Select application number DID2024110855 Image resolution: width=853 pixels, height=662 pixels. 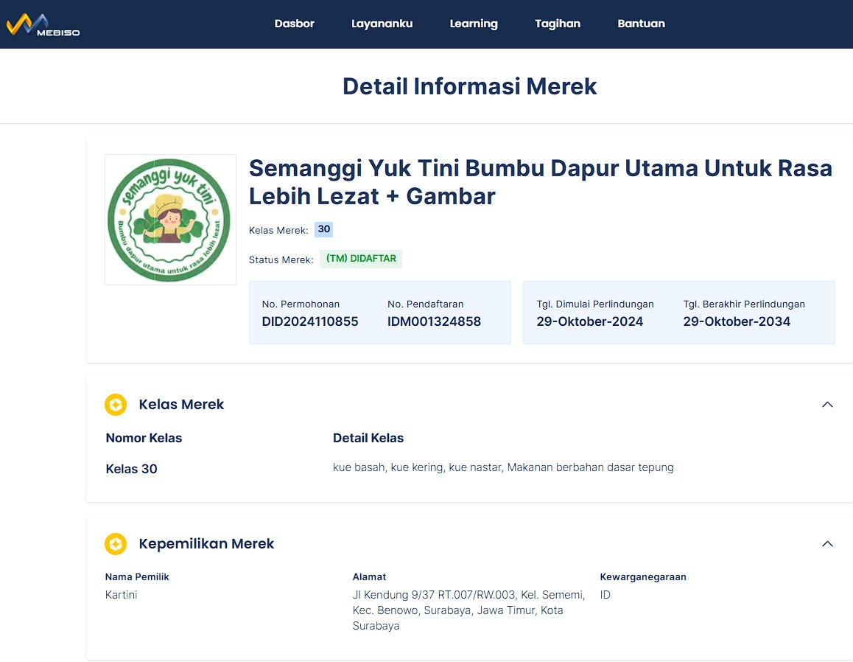pos(310,321)
